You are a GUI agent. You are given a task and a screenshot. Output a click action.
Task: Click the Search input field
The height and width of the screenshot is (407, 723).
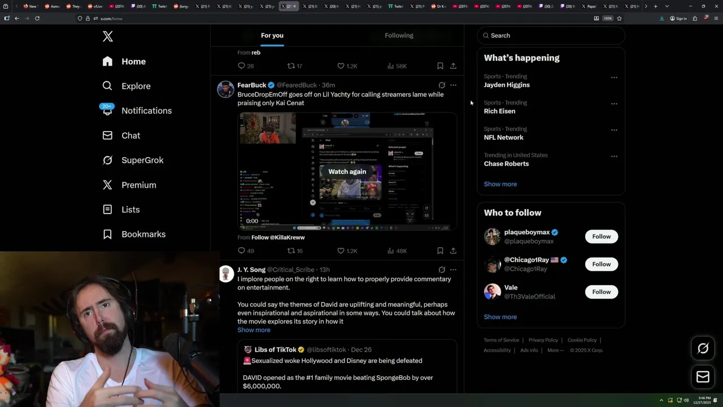pos(551,36)
